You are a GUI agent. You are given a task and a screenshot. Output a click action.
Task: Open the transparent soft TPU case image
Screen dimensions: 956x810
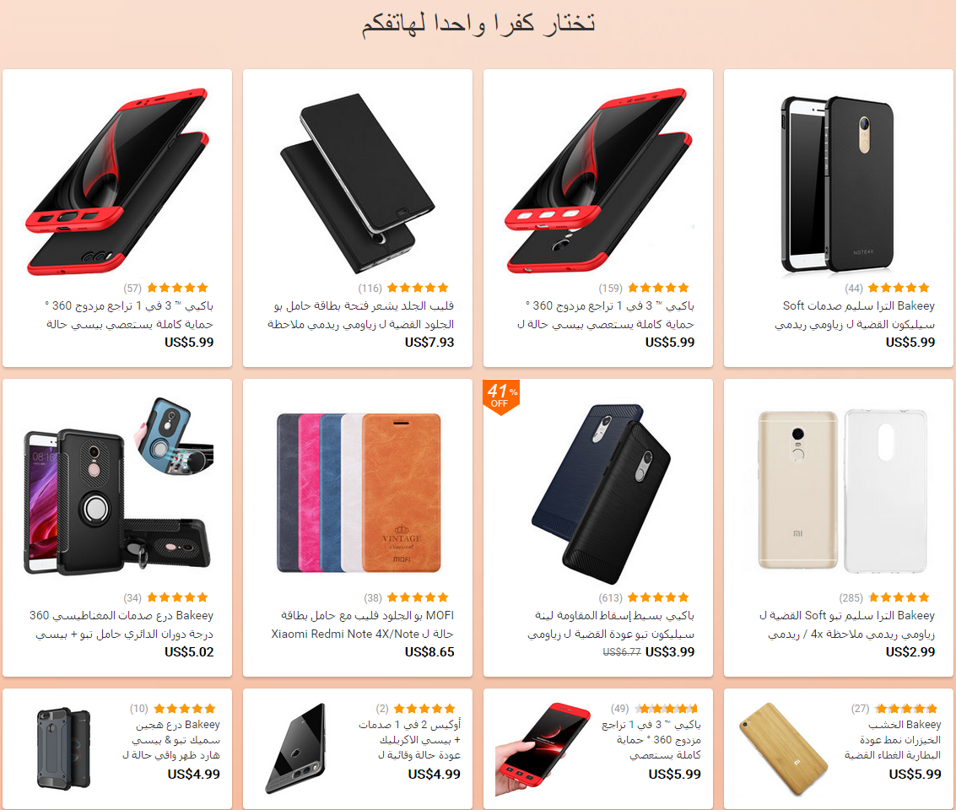[x=842, y=490]
